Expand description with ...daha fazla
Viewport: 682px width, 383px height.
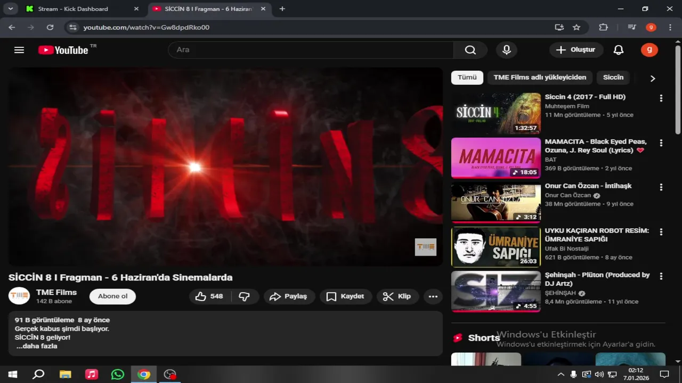click(36, 346)
